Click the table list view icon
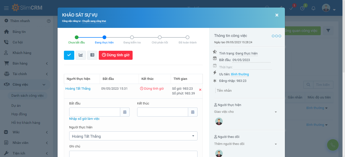Screen dimensions: 345x157 92,55
